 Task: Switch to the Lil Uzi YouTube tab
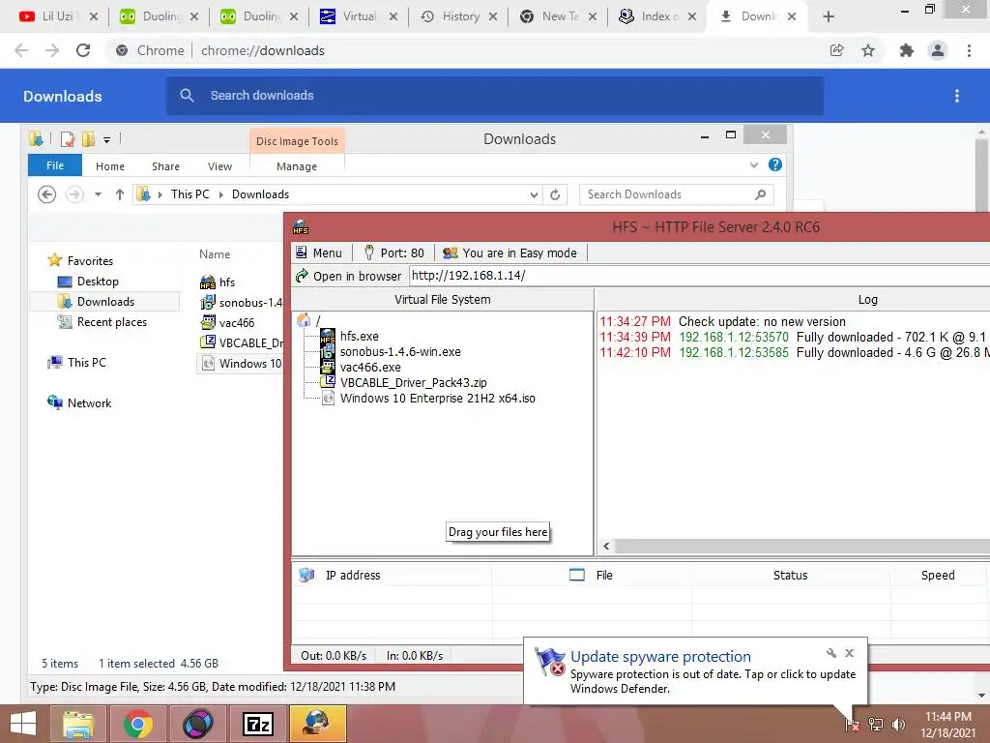[x=57, y=17]
